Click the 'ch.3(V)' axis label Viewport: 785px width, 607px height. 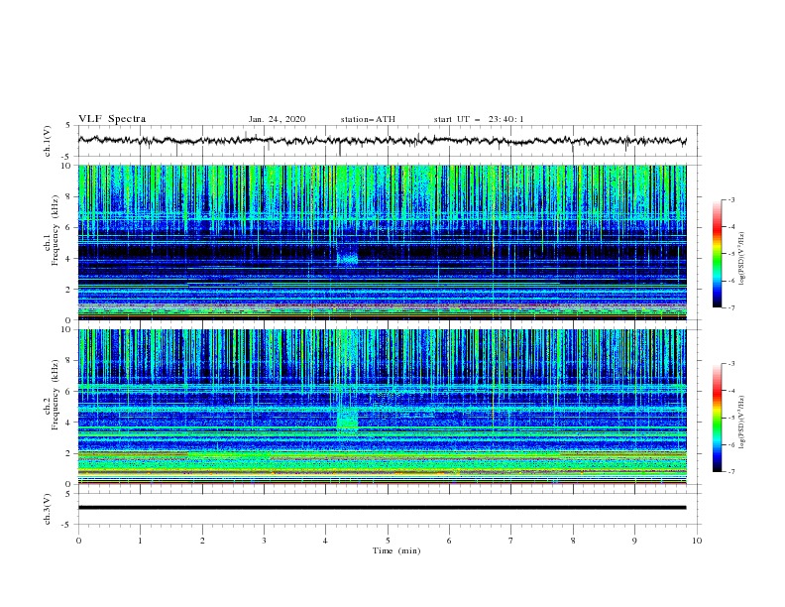coord(48,509)
